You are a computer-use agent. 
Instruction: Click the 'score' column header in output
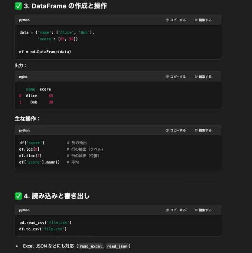tap(45, 89)
